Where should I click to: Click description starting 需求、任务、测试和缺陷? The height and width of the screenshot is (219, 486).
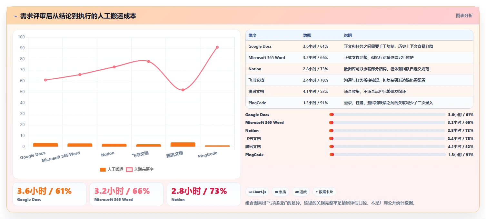coord(388,103)
